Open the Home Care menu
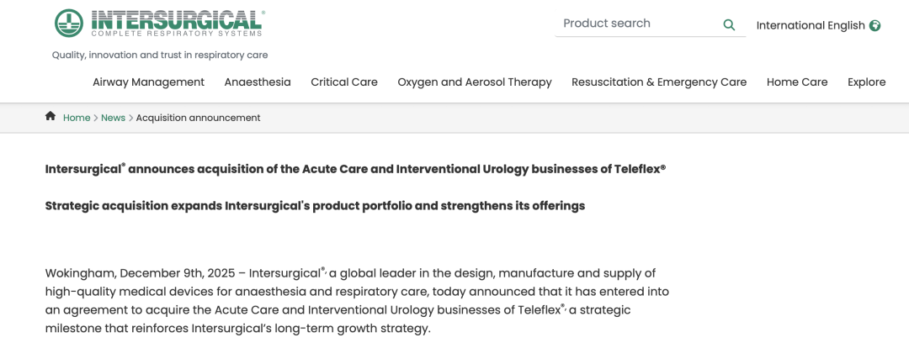This screenshot has height=343, width=909. click(797, 82)
